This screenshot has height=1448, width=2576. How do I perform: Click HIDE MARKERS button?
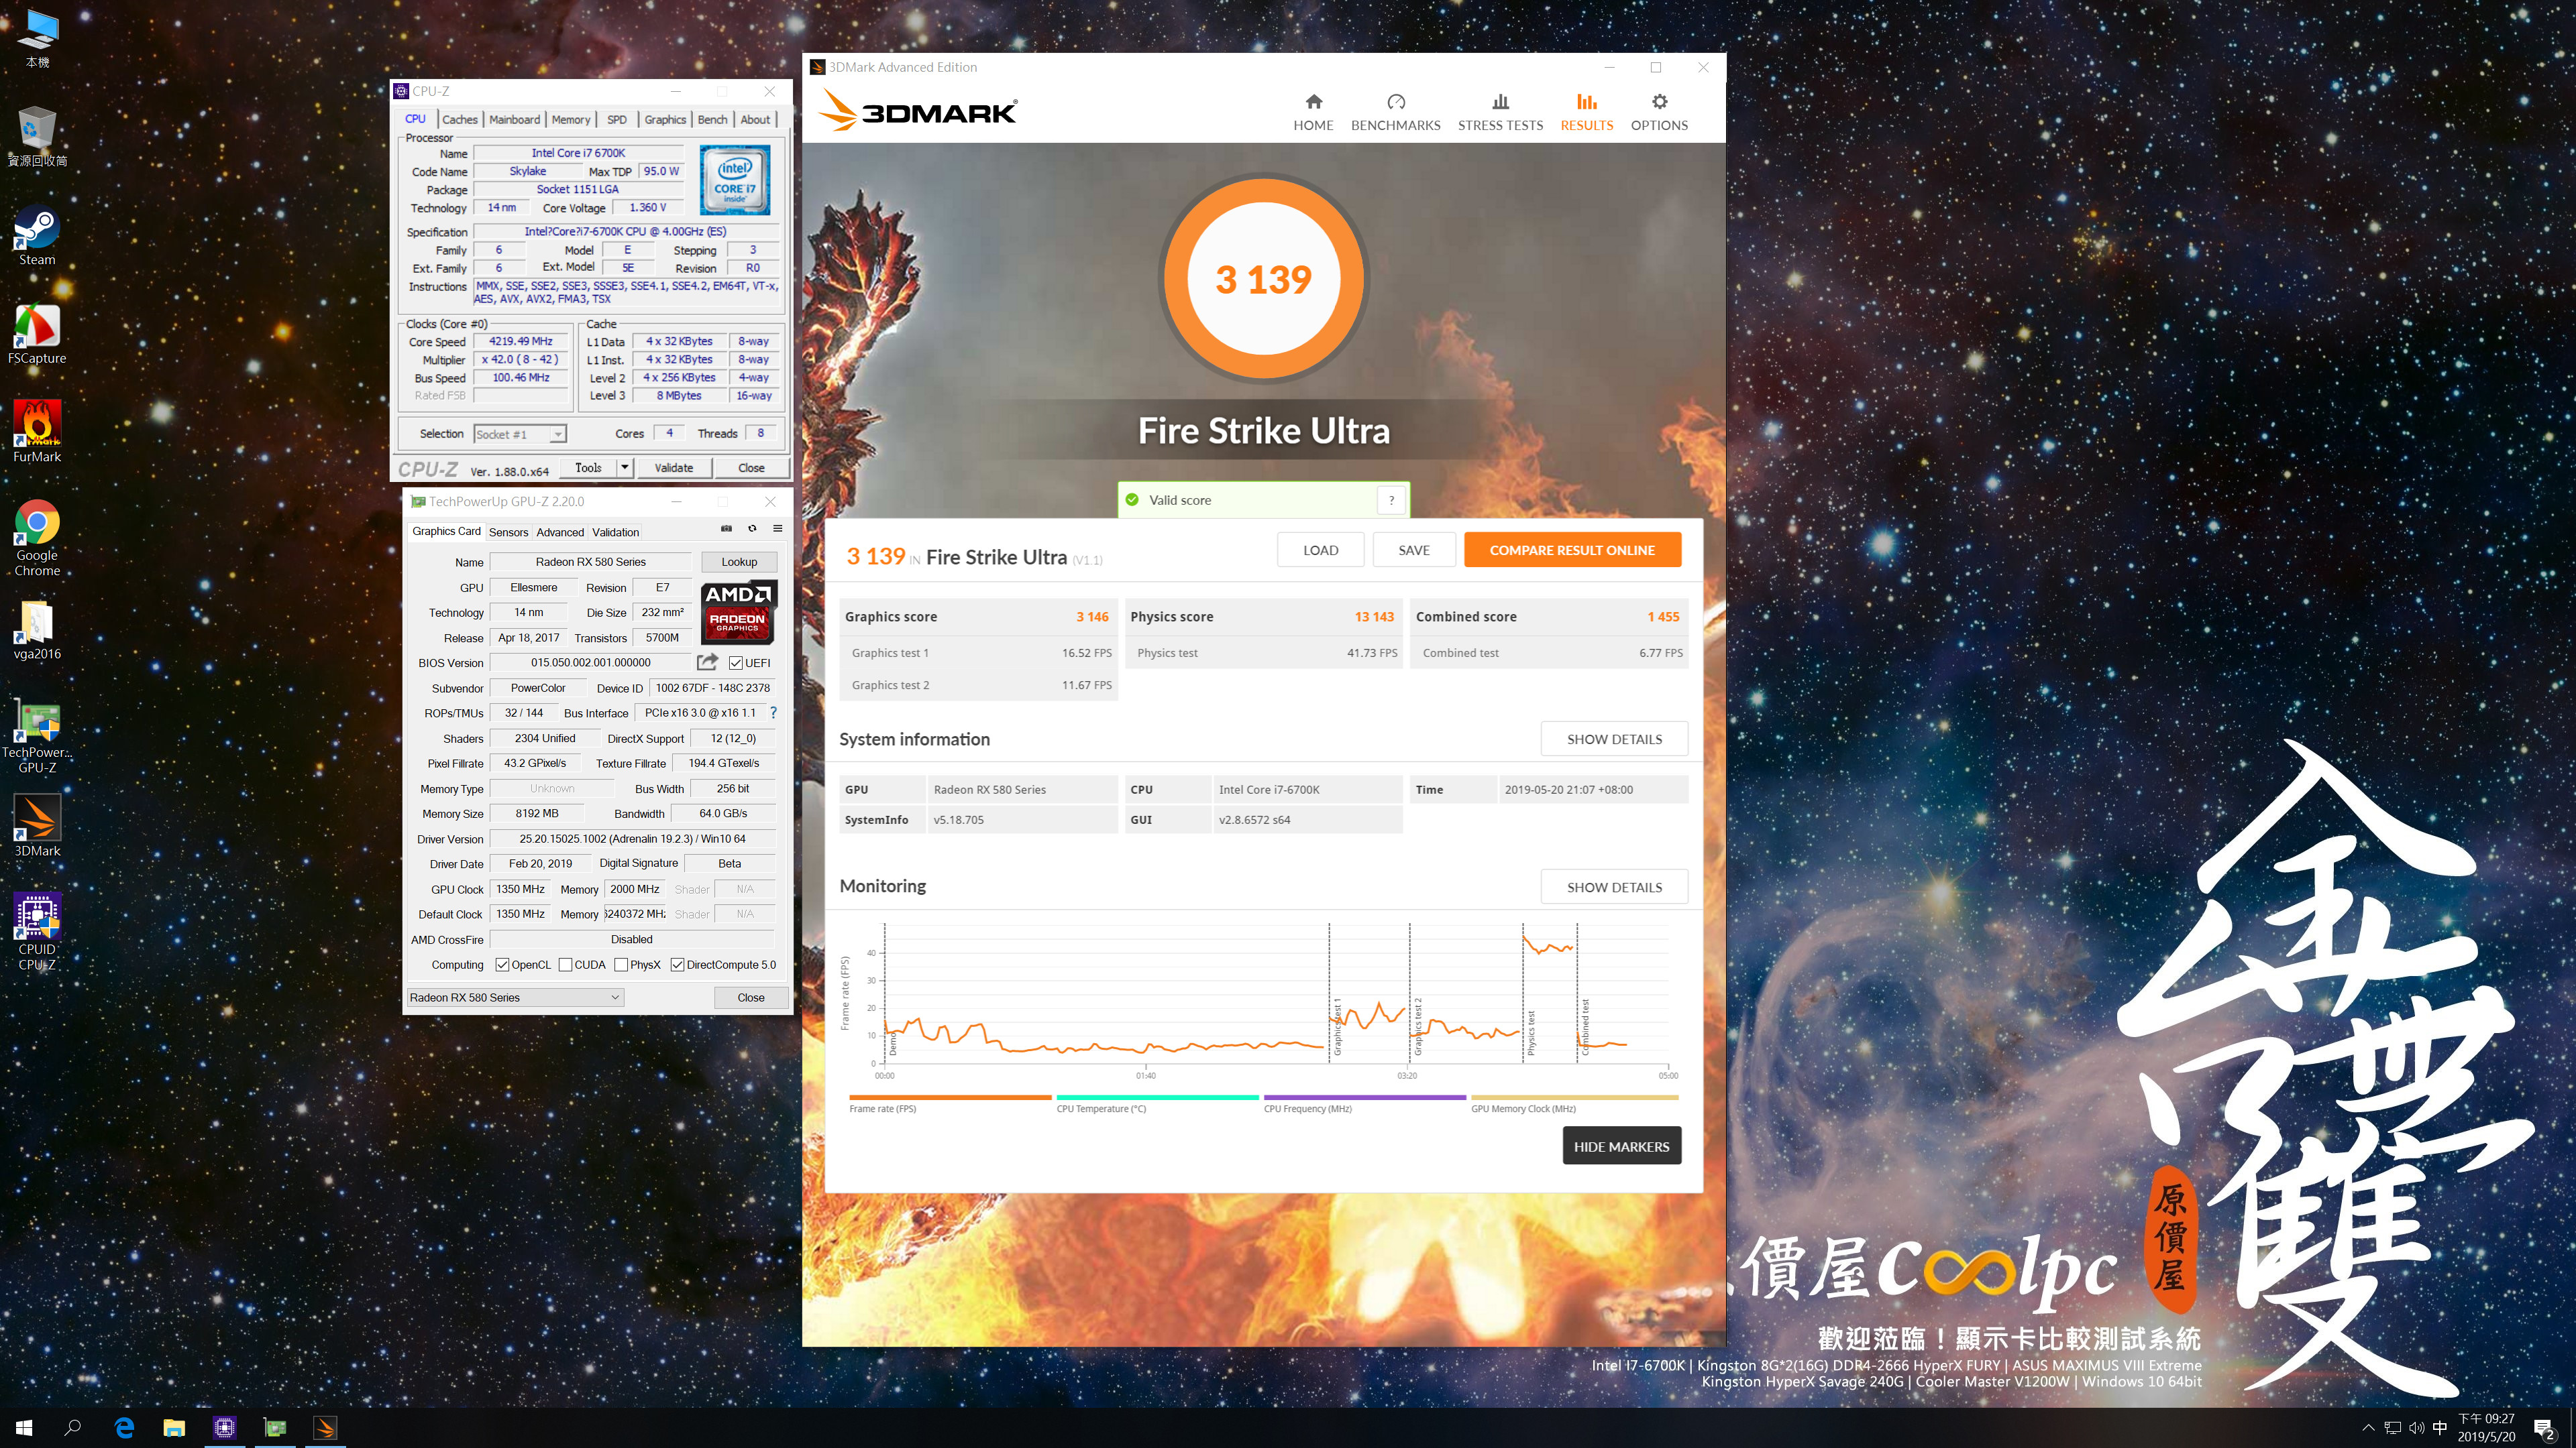(1621, 1146)
